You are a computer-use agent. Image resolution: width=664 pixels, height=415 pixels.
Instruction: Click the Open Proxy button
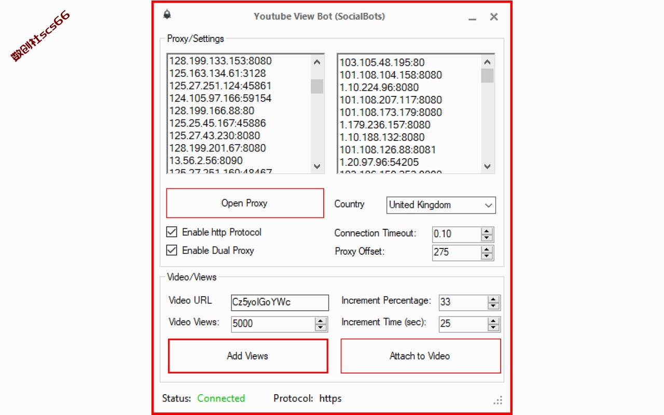(x=245, y=203)
